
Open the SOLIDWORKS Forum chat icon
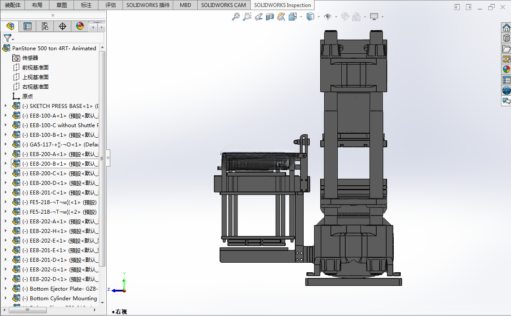pos(506,101)
